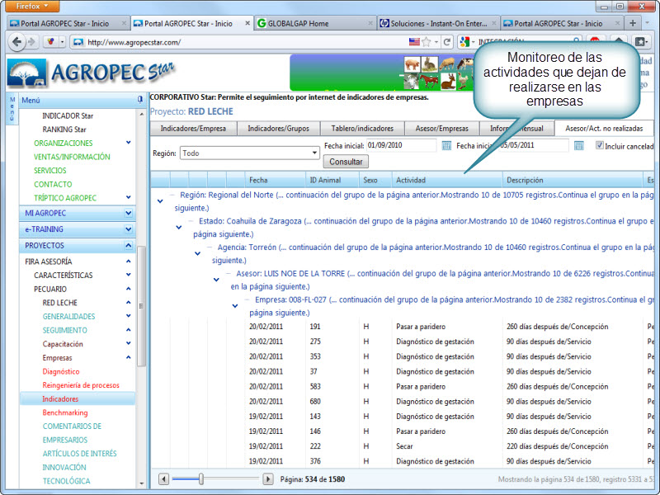Pin the Menú panel with the pin icon

pyautogui.click(x=139, y=100)
